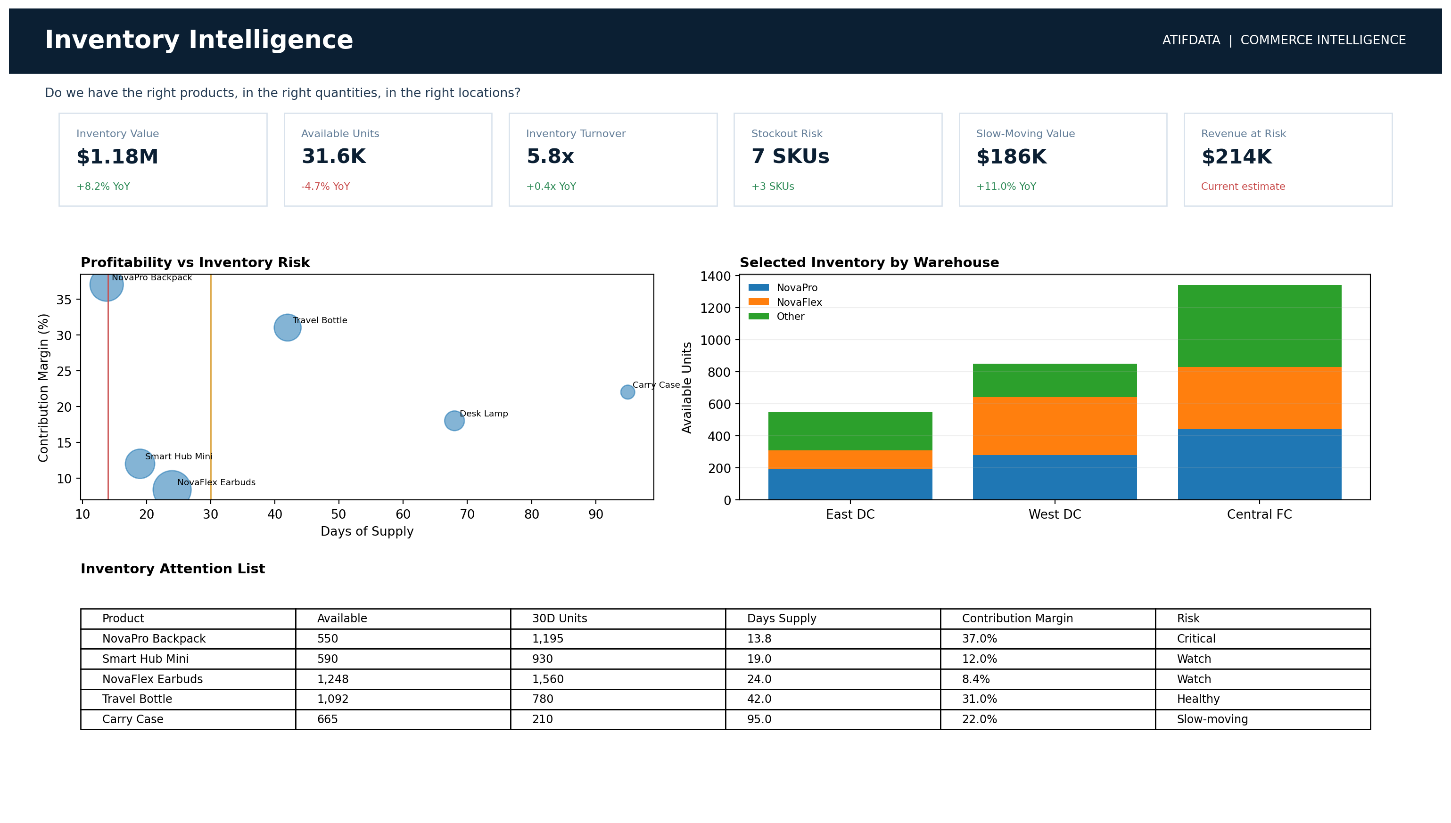Viewport: 1451px width, 823px height.
Task: Click the green Other legend swatch
Action: point(758,317)
